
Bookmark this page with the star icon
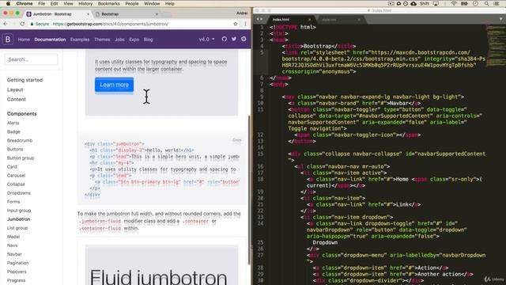[236, 24]
